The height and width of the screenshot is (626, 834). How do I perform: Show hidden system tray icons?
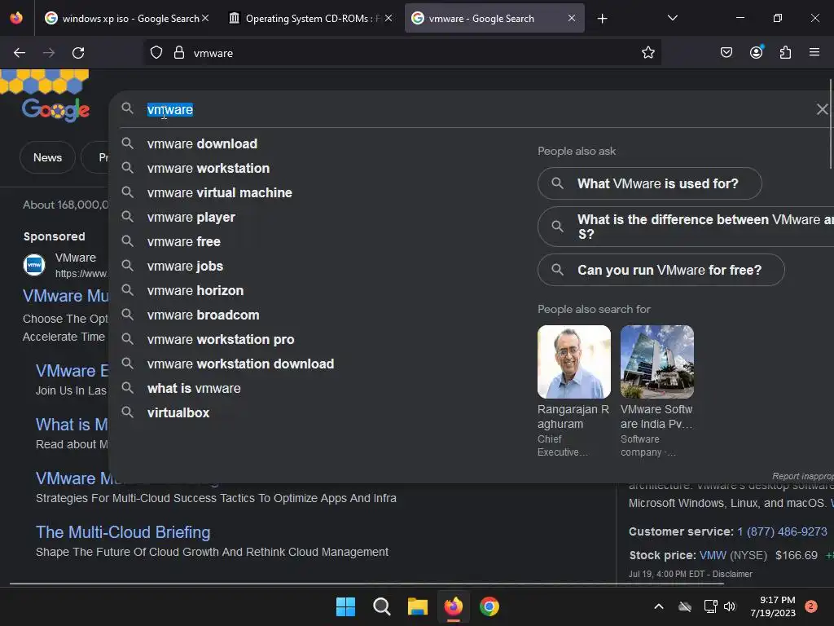pyautogui.click(x=658, y=606)
